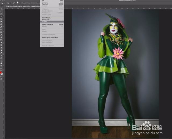Choose Add to Selection mode in options bar
Screen dimensions: 172x139
[x=11, y=3]
